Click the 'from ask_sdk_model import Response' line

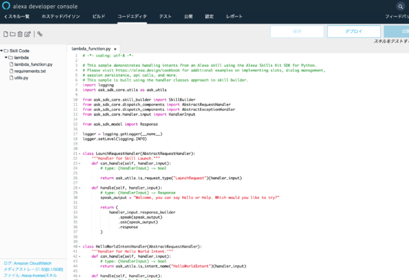pyautogui.click(x=120, y=124)
